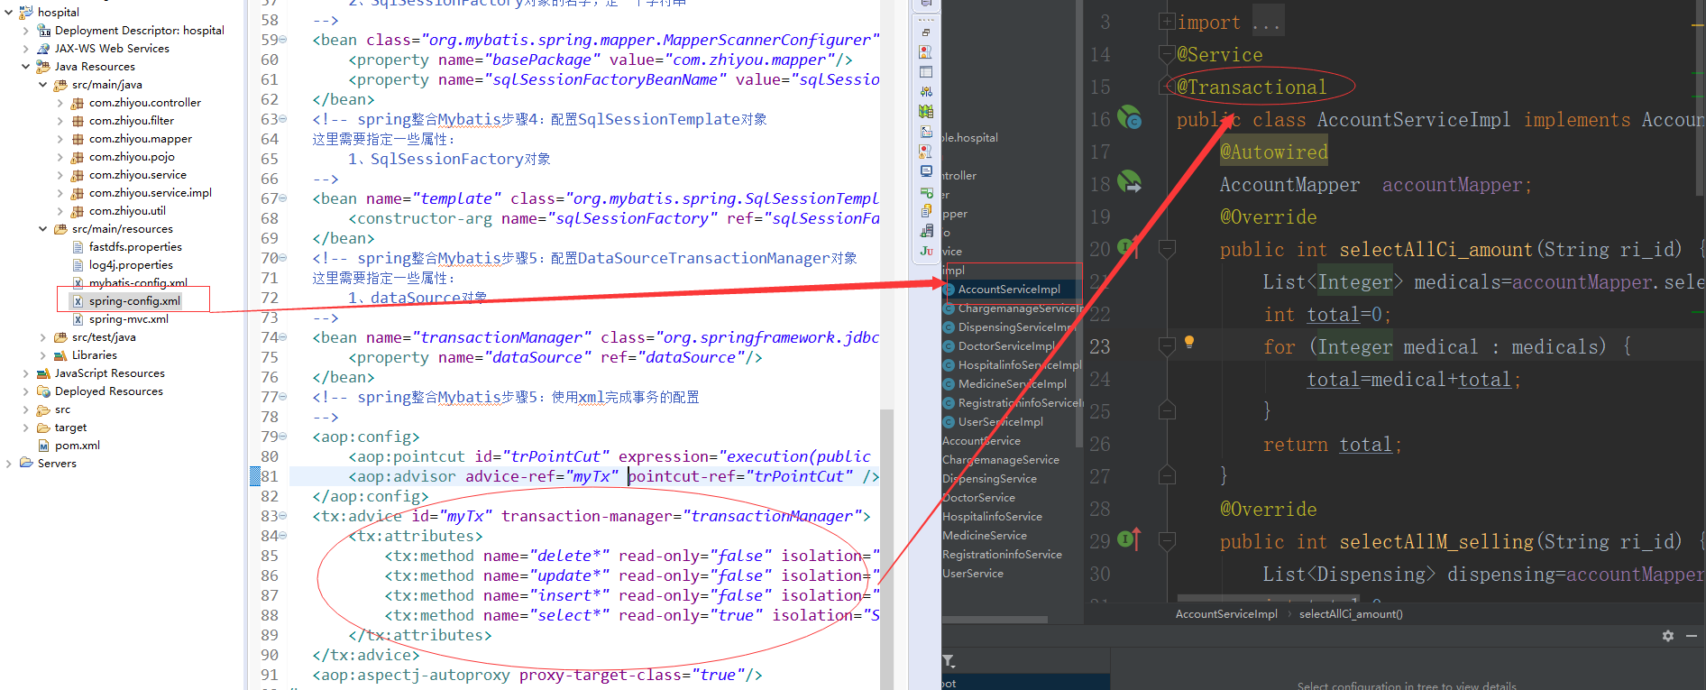Click 'return total;' on line 26
Screen dimensions: 1706x690
(1333, 444)
